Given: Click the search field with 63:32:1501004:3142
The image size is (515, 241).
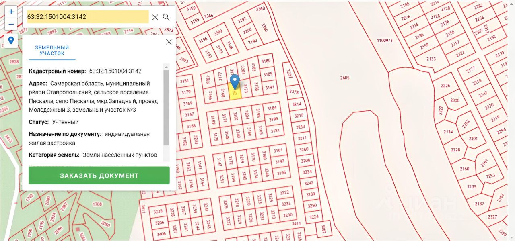Looking at the screenshot, I should coord(88,17).
